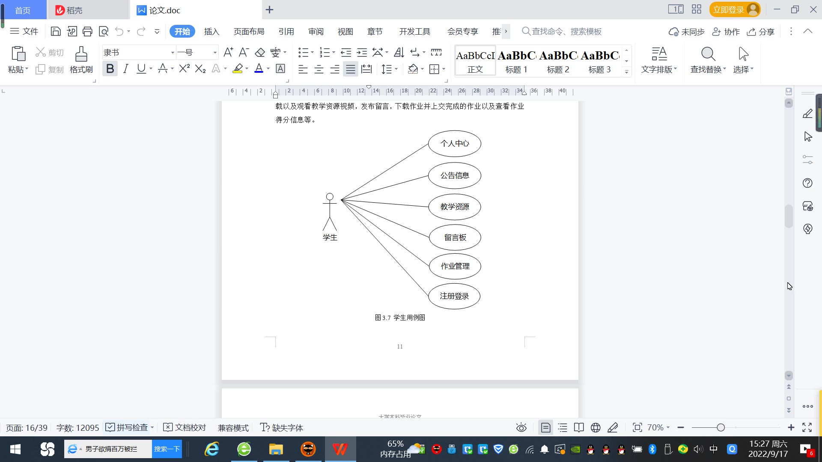822x462 pixels.
Task: Open the 插入 ribbon tab
Action: pyautogui.click(x=211, y=32)
